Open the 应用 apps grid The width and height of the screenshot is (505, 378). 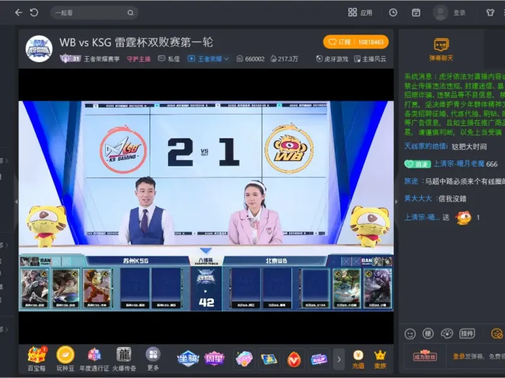click(360, 13)
